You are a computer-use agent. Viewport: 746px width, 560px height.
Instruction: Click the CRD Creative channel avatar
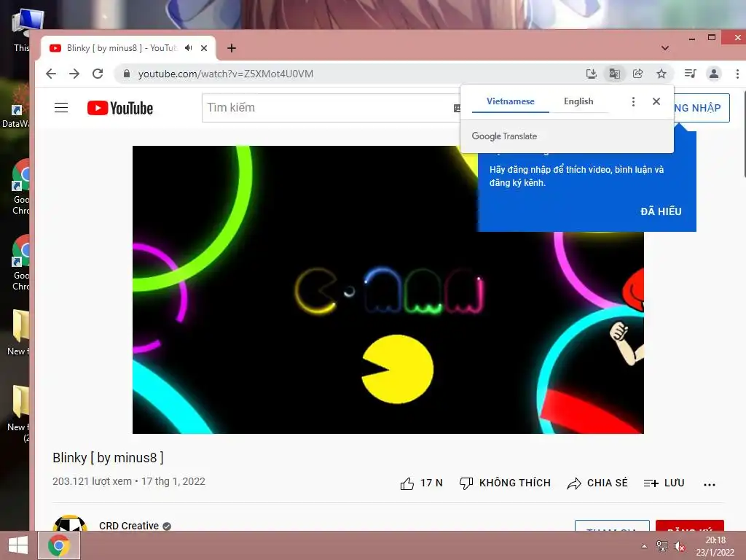70,524
